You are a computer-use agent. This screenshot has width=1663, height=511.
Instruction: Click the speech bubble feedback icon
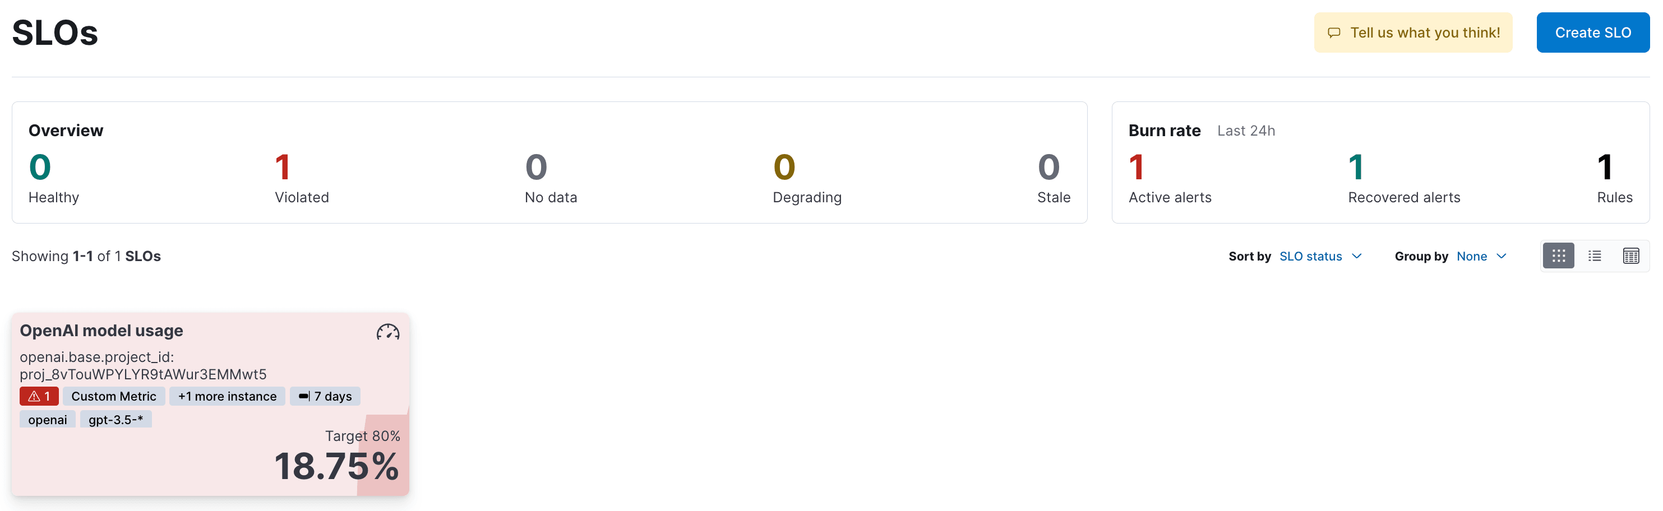coord(1333,32)
